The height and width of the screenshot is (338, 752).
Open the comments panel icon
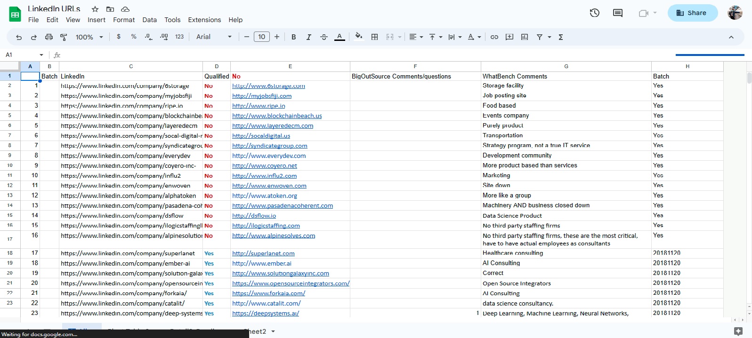point(617,13)
